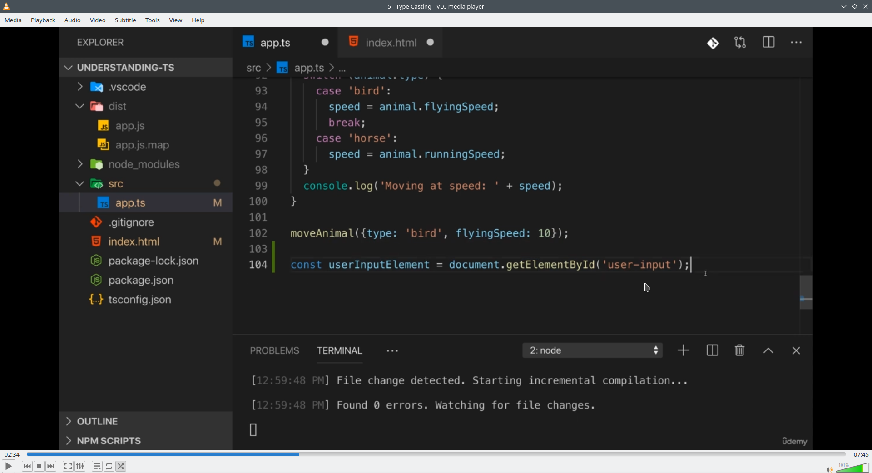Switch to the PROBLEMS panel tab

(274, 350)
